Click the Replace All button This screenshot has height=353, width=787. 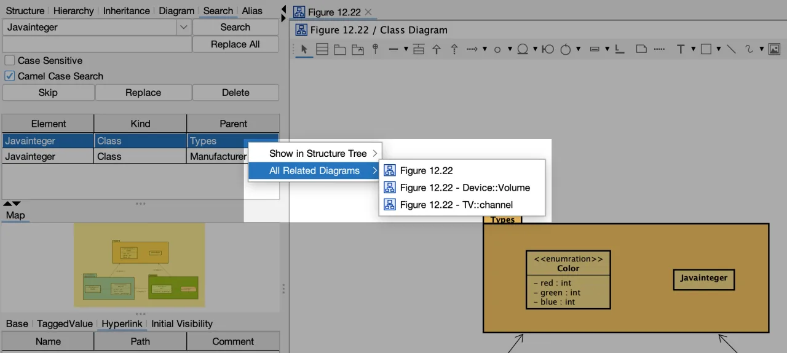coord(235,44)
